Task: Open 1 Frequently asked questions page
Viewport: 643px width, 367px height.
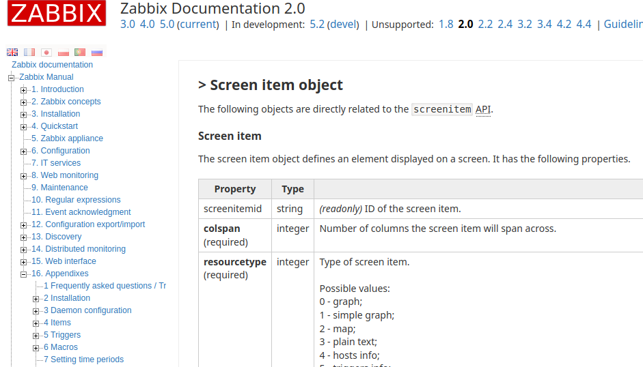Action: 105,286
